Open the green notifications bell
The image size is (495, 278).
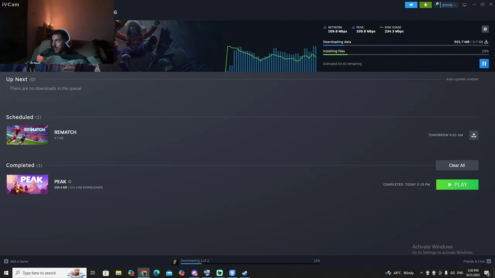click(x=425, y=5)
